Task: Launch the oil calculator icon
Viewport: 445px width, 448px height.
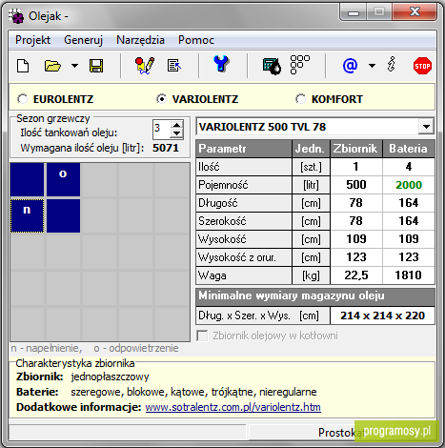Action: 272,66
